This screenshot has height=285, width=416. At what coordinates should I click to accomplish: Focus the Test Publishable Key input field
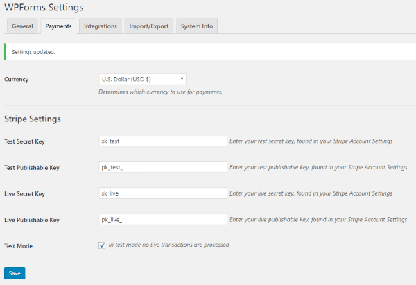point(163,167)
